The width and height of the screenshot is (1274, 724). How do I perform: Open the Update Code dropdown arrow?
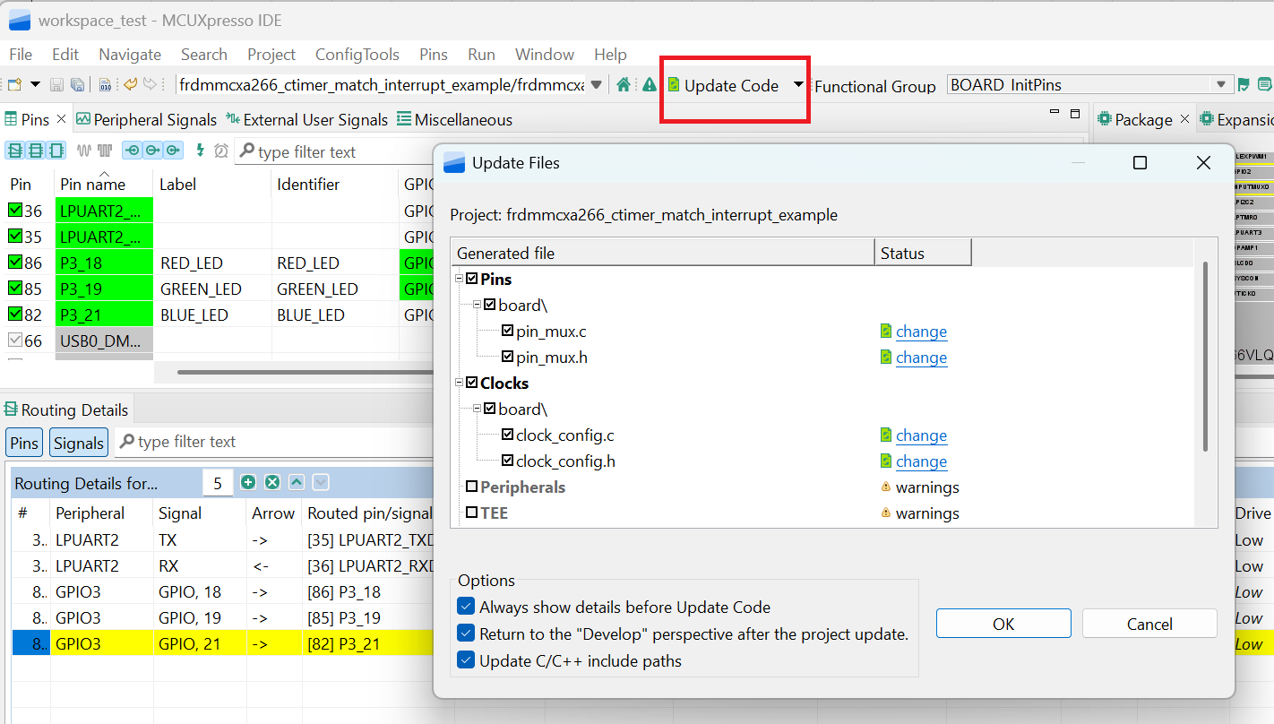click(797, 85)
